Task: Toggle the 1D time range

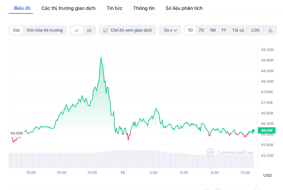Action: tap(190, 30)
